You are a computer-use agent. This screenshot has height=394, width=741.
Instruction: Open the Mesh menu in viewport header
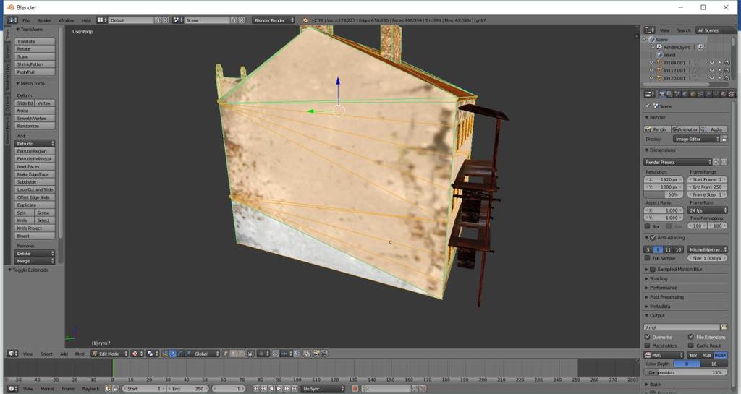80,354
